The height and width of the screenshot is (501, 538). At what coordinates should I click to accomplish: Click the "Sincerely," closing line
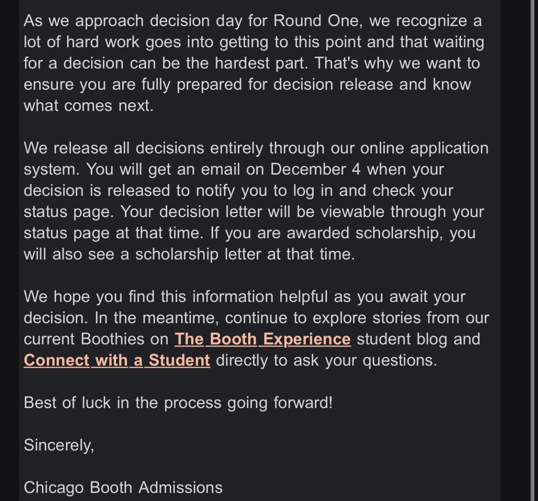click(59, 445)
